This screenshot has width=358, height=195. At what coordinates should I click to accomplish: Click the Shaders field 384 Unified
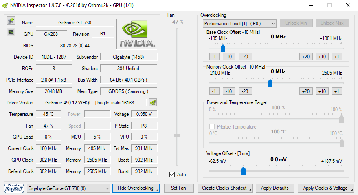pos(129,69)
